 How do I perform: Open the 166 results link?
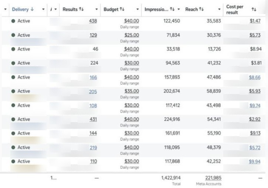pos(93,78)
